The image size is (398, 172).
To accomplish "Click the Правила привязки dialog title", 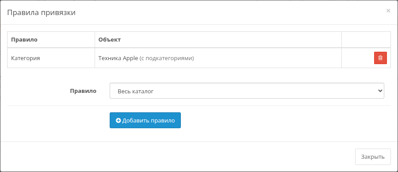I will [x=41, y=12].
